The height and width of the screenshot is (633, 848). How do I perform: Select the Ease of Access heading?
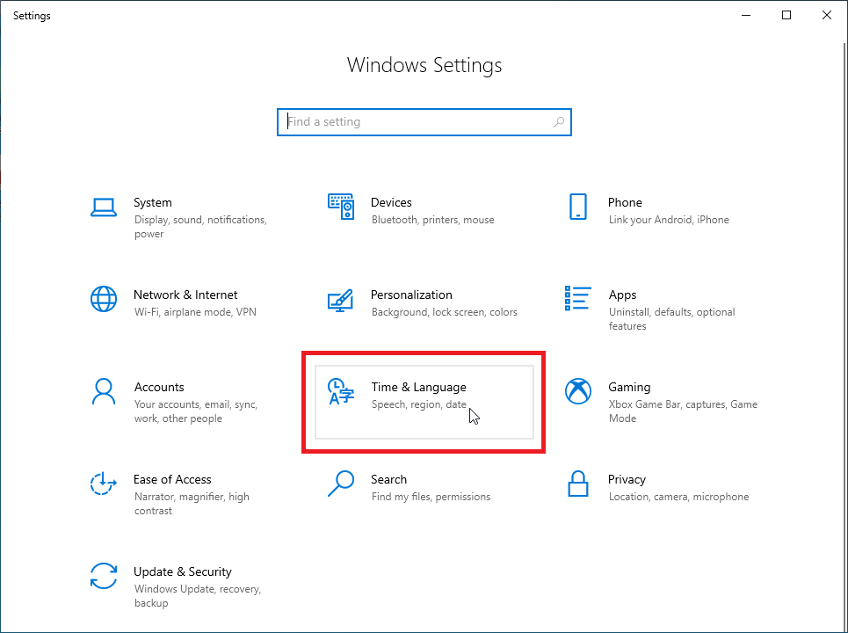pyautogui.click(x=172, y=479)
